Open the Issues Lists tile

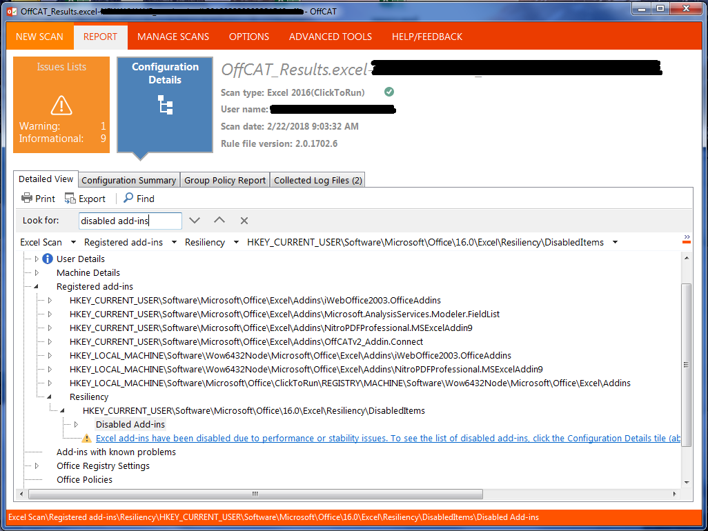coord(61,105)
